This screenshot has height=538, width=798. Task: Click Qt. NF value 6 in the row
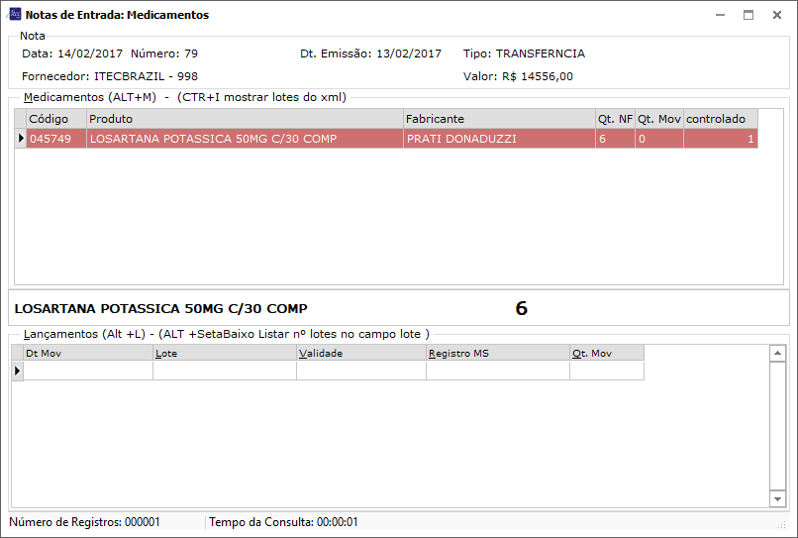coord(615,139)
